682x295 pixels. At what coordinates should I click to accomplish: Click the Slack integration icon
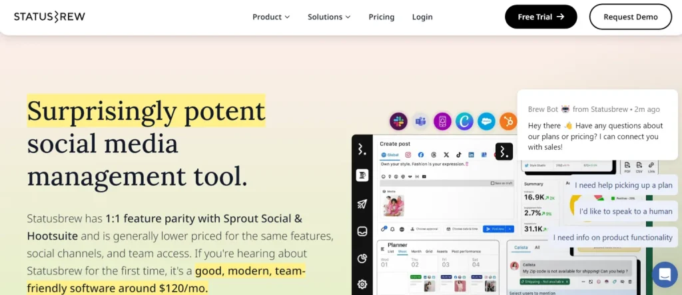click(398, 121)
